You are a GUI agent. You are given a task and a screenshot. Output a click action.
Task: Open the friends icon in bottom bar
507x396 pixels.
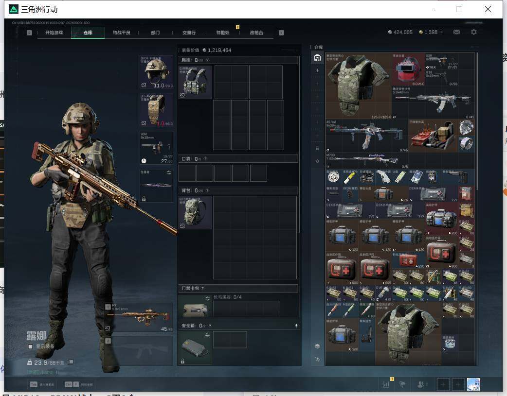click(x=421, y=384)
